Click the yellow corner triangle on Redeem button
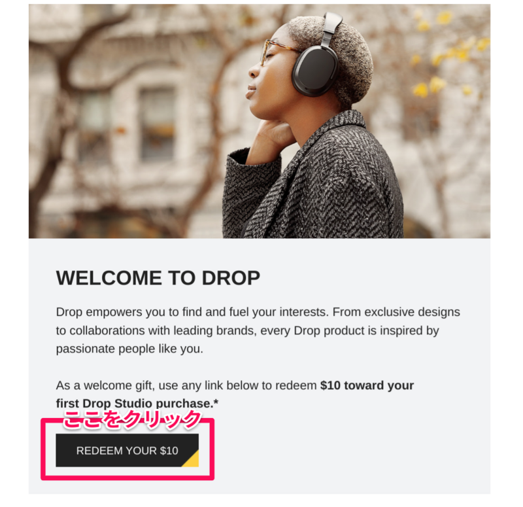Screen dimensions: 523x507 click(x=193, y=460)
